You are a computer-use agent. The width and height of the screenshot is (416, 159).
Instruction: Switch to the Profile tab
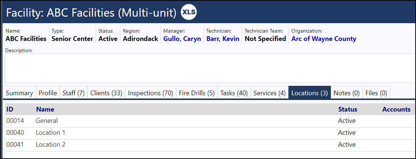pyautogui.click(x=48, y=93)
